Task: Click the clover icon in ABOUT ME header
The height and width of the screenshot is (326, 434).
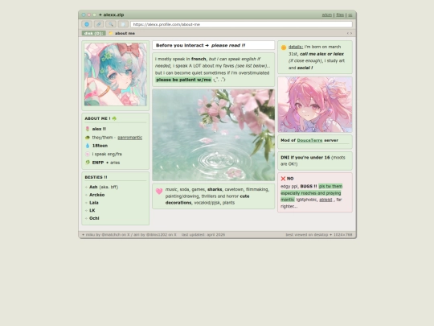Action: coord(114,118)
